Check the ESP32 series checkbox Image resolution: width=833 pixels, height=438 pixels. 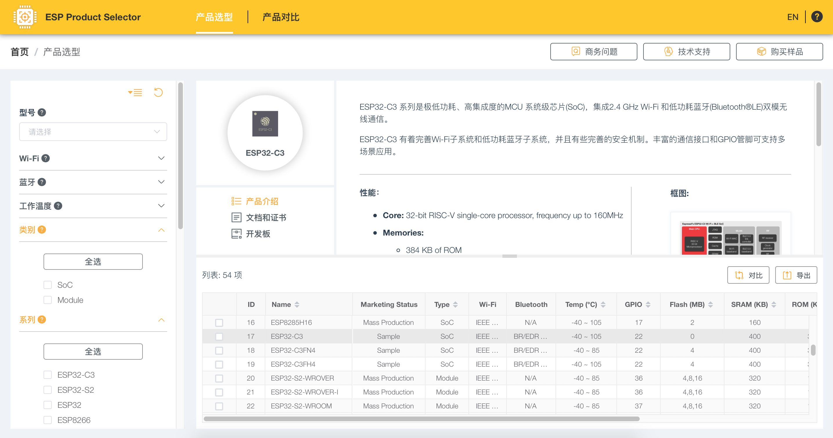coord(48,405)
